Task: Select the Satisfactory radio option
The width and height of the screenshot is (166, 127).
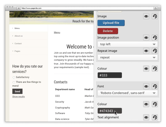Action: (14, 77)
